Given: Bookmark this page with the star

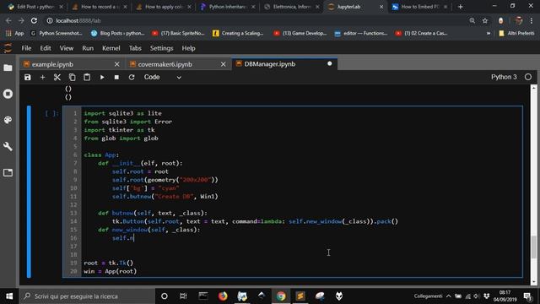Looking at the screenshot, I should point(485,21).
